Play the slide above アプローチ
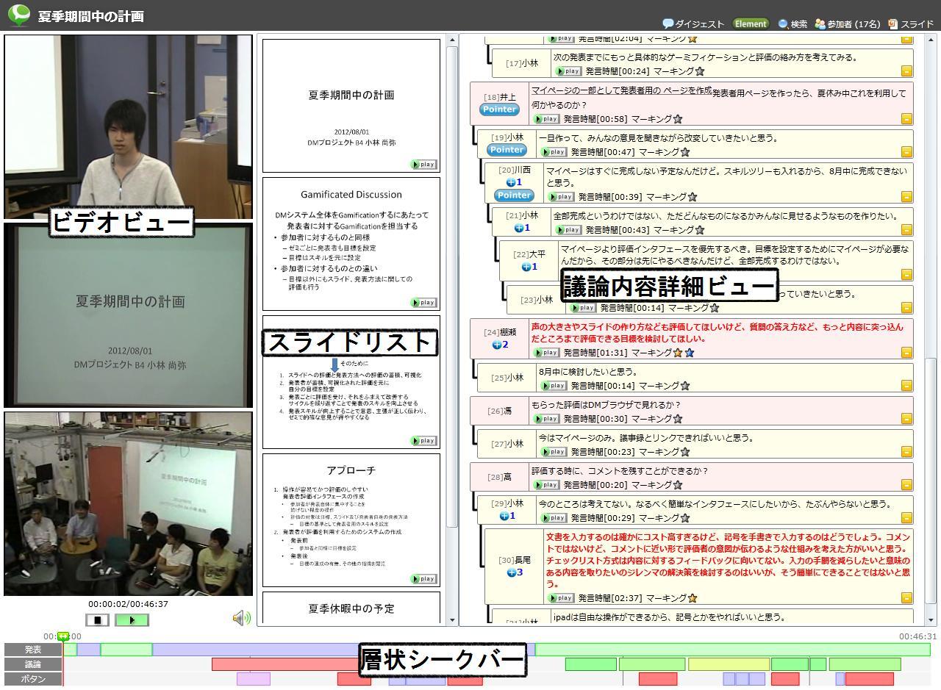 pyautogui.click(x=423, y=441)
